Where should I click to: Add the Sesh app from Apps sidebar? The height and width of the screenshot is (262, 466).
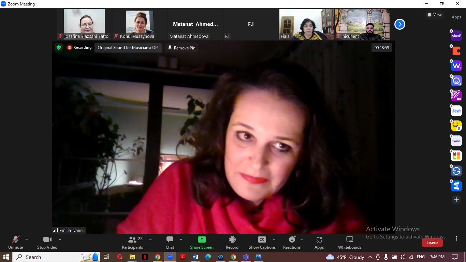[456, 111]
